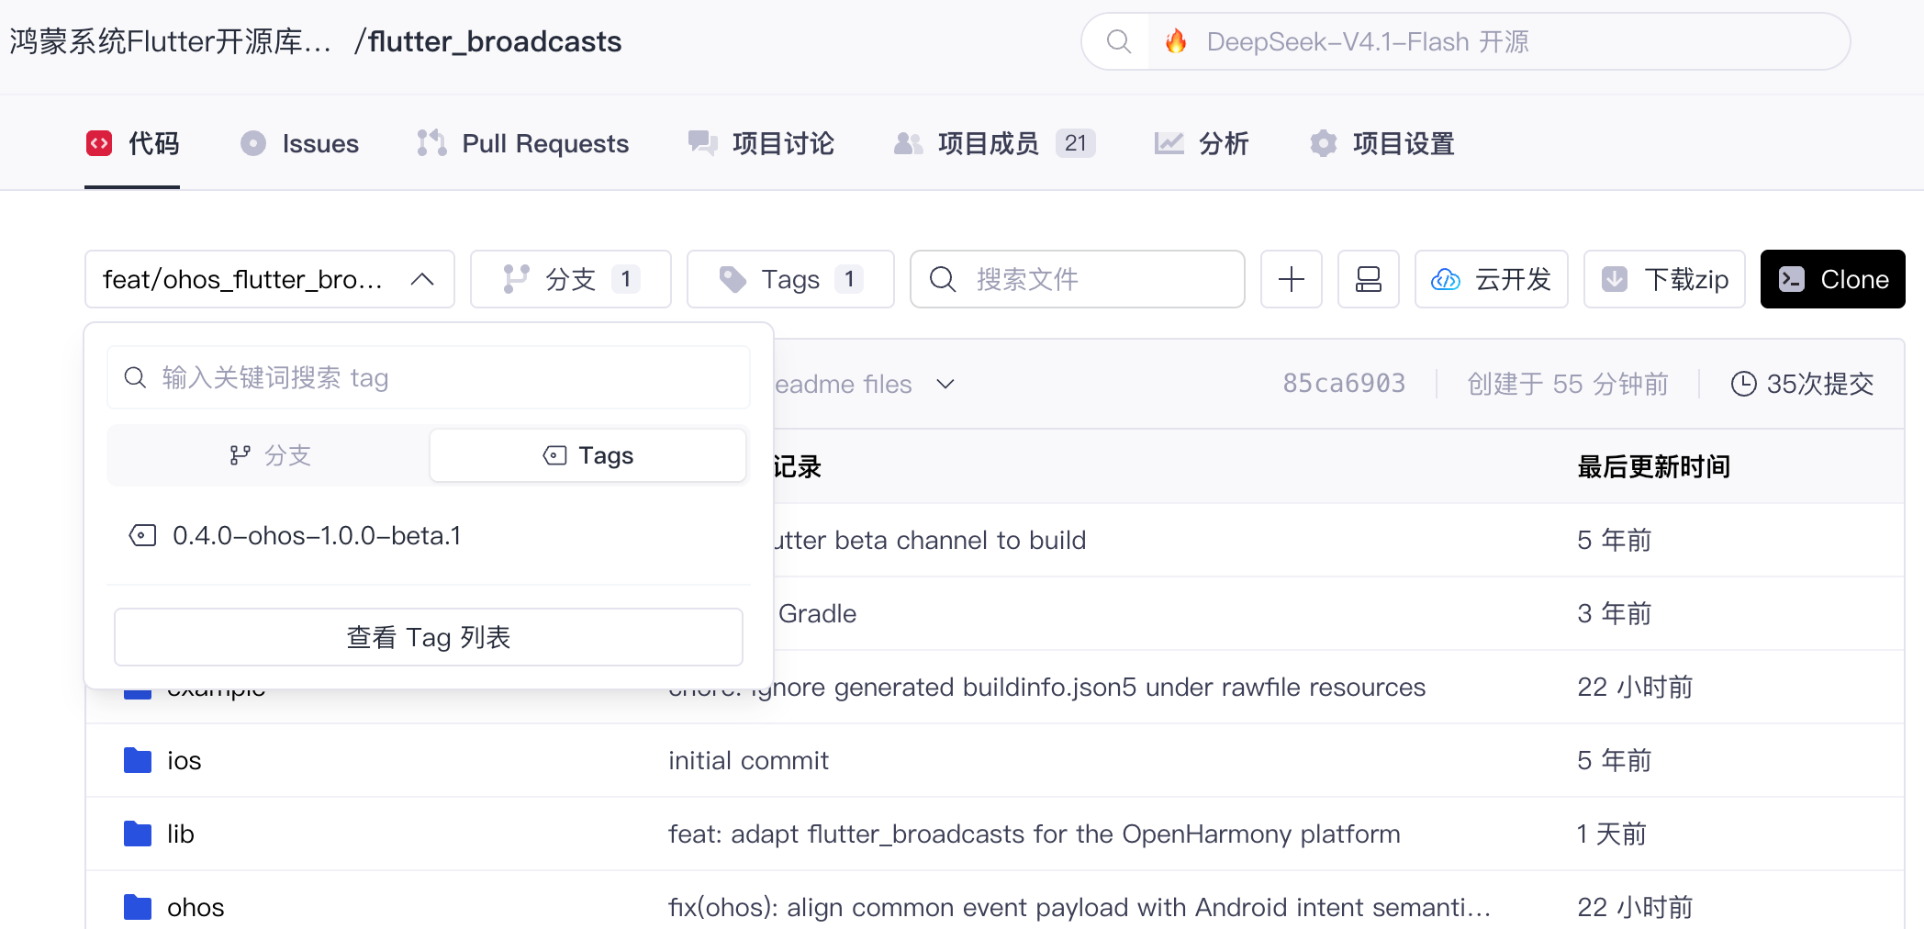Open the 分析 tab
The image size is (1924, 929).
coord(1202,143)
